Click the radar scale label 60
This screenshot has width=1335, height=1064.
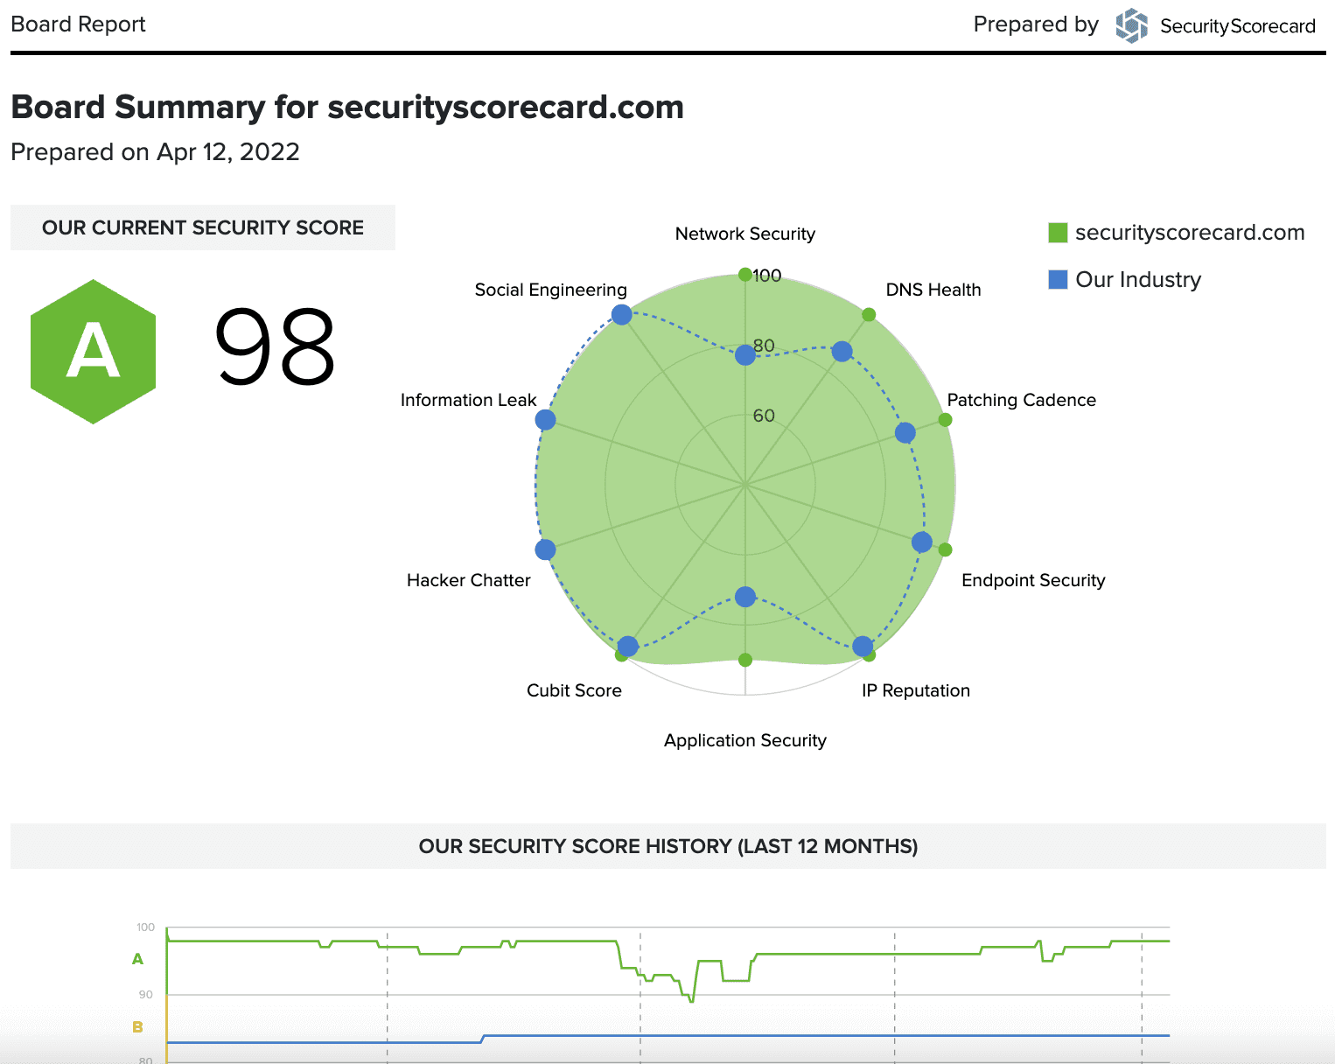764,416
